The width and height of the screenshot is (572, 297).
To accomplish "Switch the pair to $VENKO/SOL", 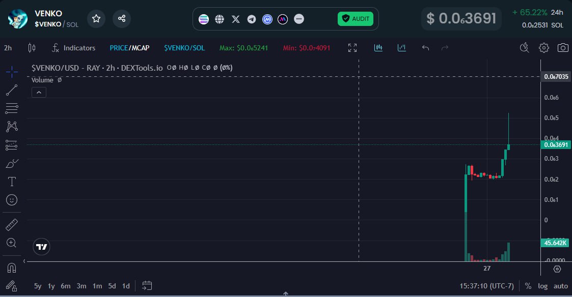I will [184, 47].
